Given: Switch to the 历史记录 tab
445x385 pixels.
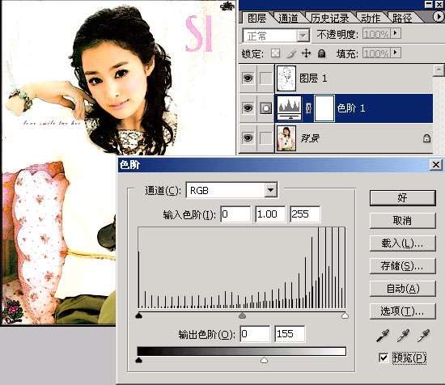Looking at the screenshot, I should coord(330,18).
